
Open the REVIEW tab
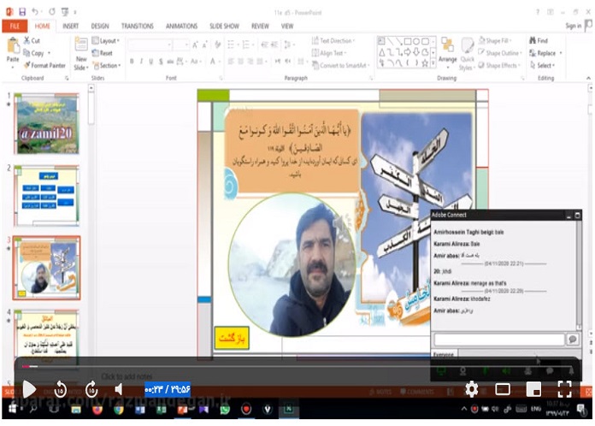pyautogui.click(x=260, y=26)
